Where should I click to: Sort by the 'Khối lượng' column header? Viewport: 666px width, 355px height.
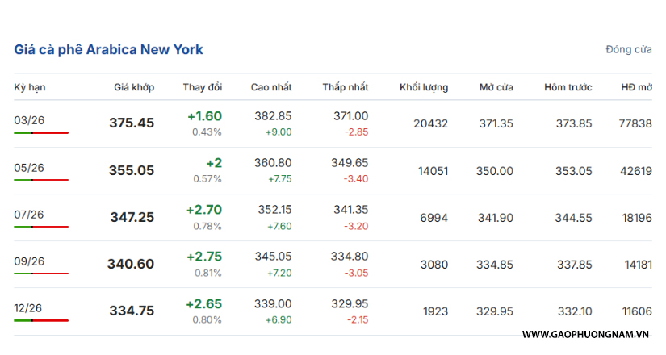click(423, 87)
